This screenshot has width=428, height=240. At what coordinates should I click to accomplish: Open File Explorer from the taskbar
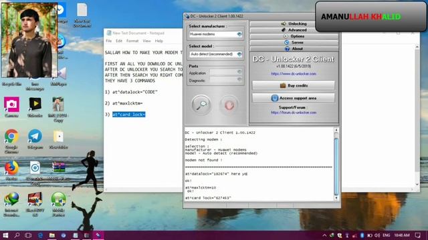pos(52,235)
